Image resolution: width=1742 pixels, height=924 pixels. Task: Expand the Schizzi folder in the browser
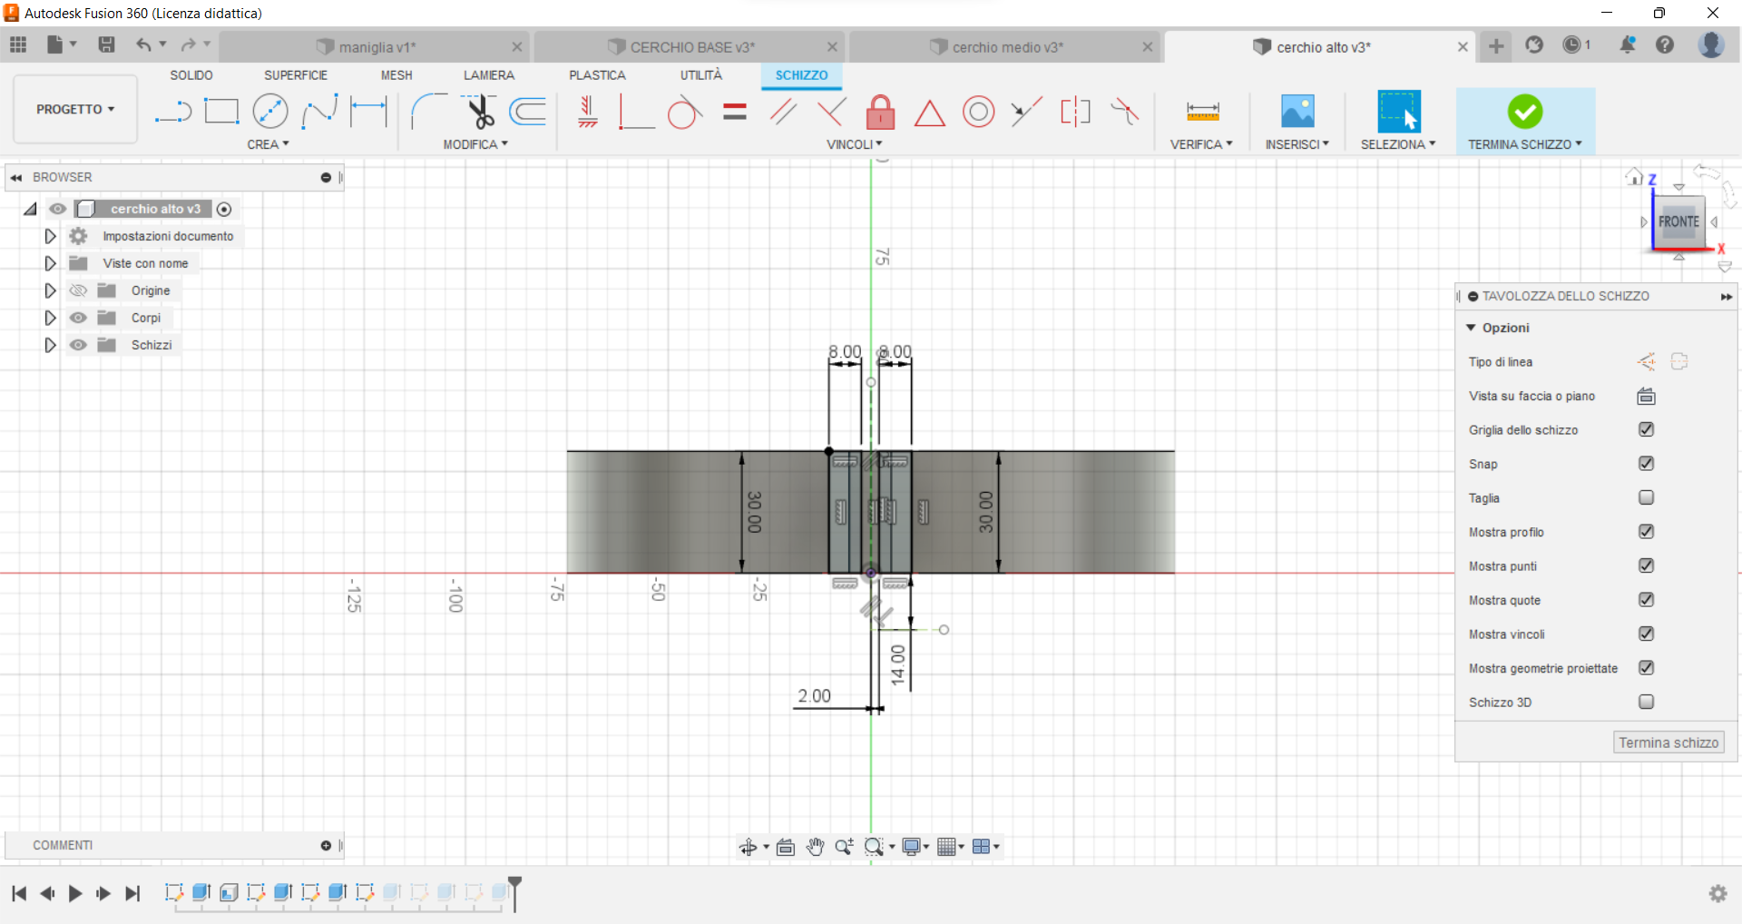49,345
